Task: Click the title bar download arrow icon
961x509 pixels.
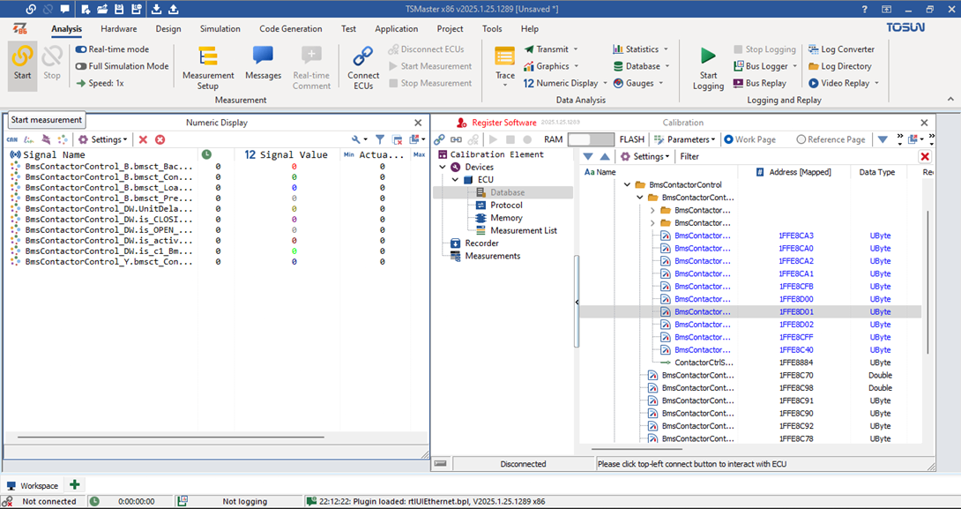Action: 156,9
